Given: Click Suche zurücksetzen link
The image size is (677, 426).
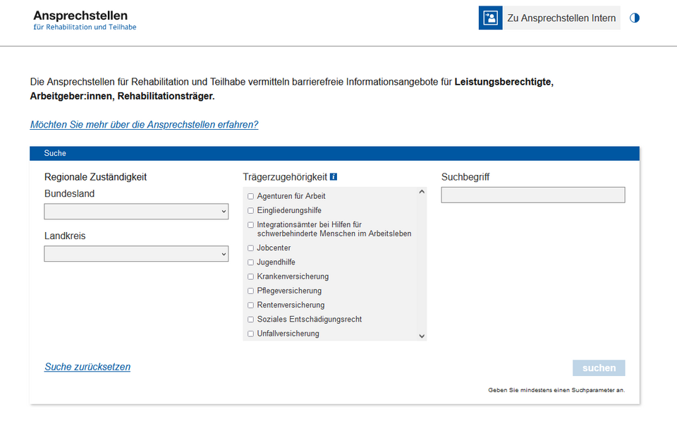Looking at the screenshot, I should point(87,367).
